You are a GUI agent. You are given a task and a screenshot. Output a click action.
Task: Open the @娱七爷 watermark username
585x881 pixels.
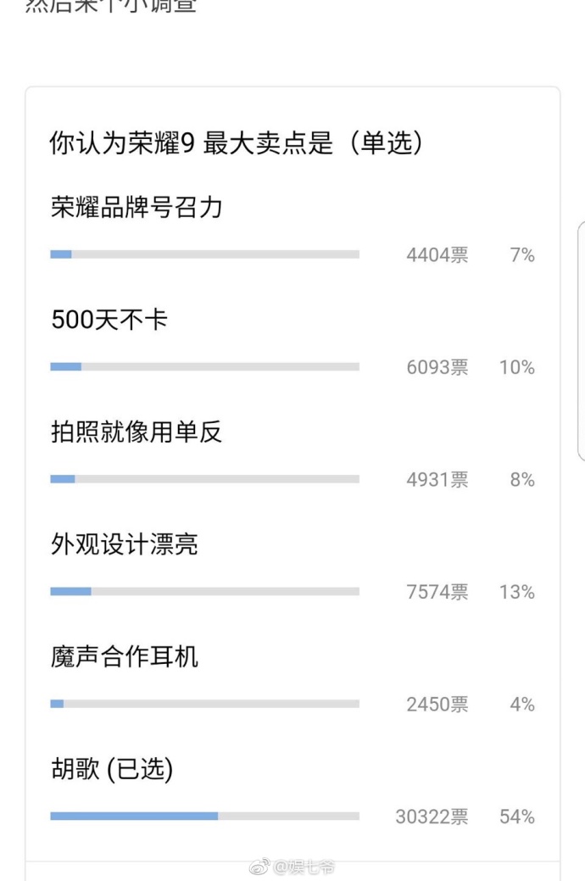(x=304, y=867)
